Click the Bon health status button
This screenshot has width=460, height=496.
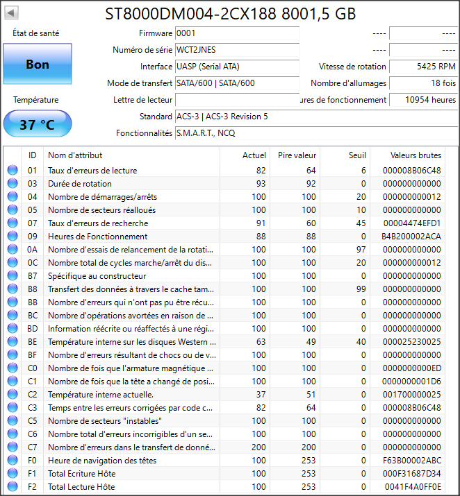point(38,65)
